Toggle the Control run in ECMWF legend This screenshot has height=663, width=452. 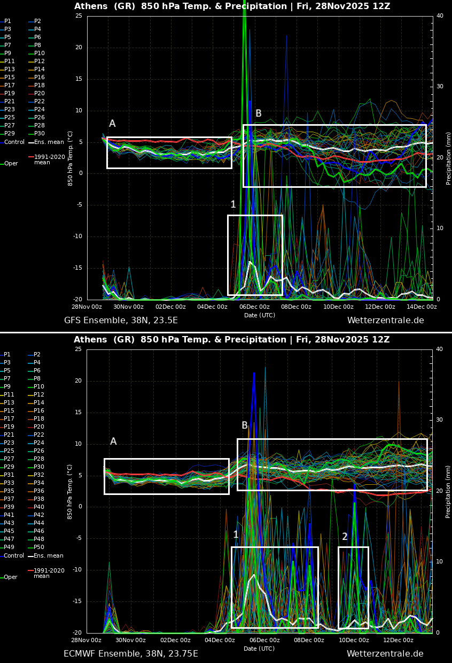point(13,556)
